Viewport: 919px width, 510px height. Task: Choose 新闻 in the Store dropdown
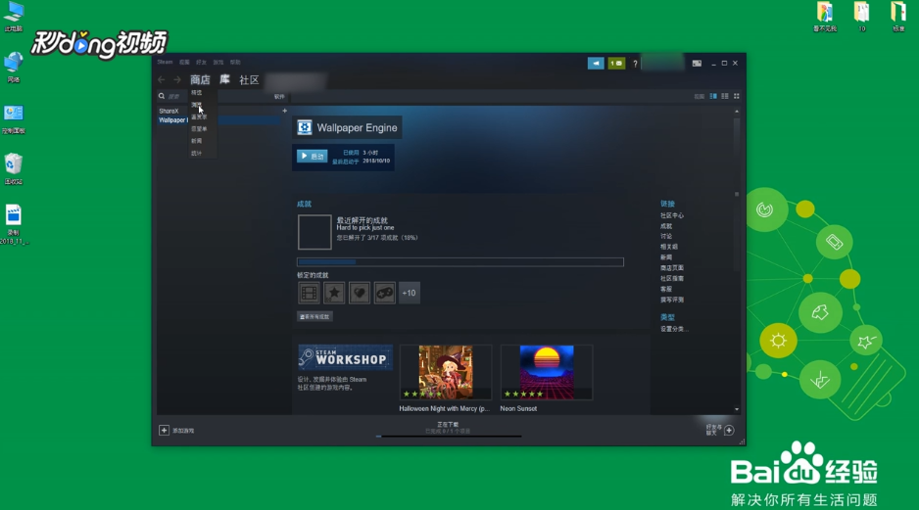[196, 141]
